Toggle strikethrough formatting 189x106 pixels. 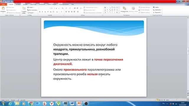pos(50,12)
